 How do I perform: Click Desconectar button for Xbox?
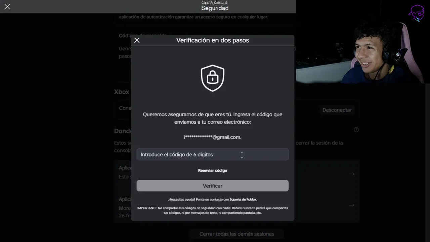coord(337,110)
